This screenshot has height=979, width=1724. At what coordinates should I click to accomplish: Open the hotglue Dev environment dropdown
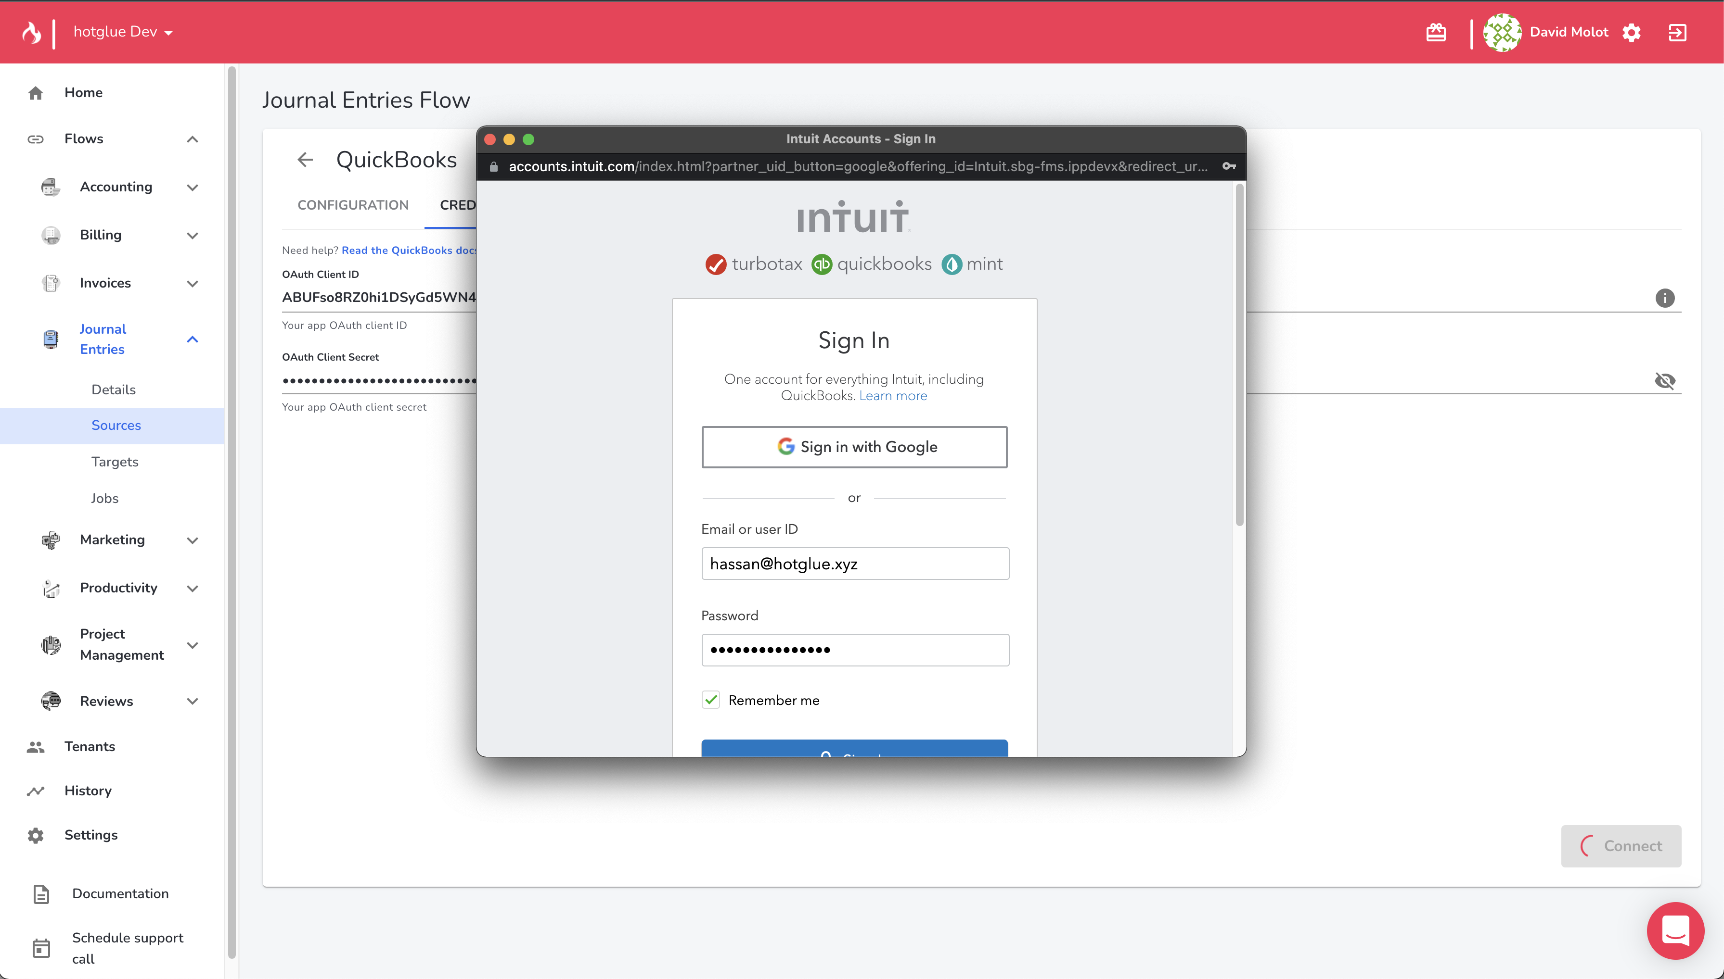(x=123, y=32)
